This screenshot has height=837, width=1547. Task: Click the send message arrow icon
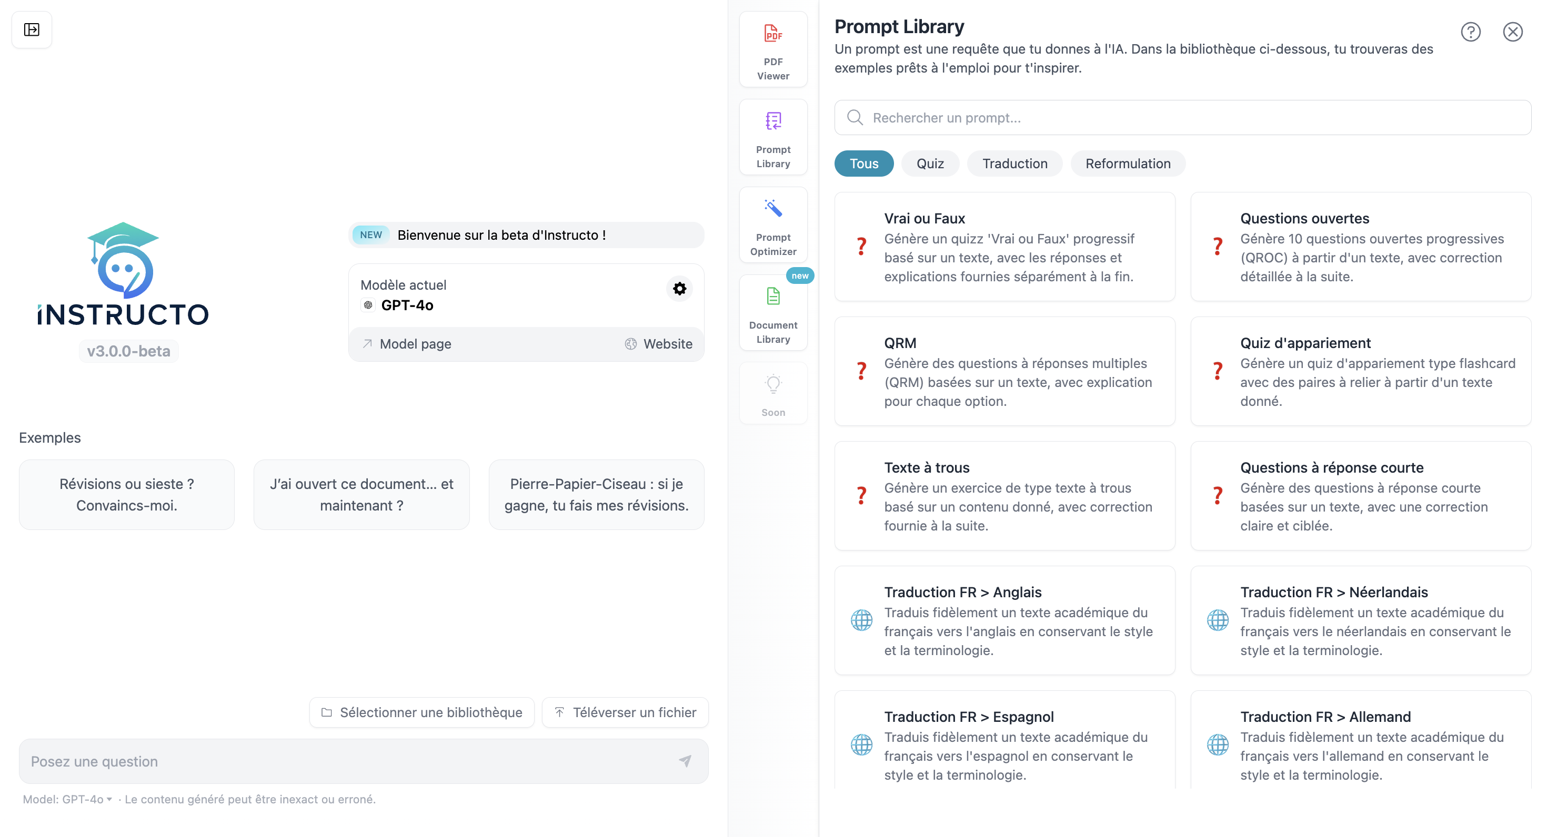tap(685, 761)
